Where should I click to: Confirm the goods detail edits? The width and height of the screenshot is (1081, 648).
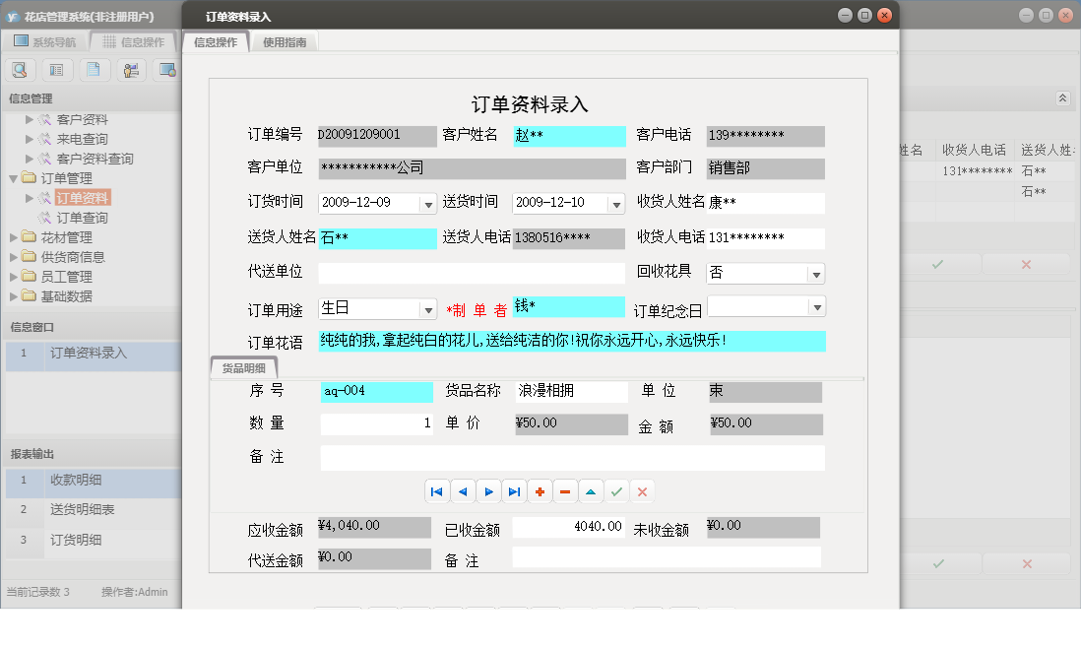[x=616, y=490]
